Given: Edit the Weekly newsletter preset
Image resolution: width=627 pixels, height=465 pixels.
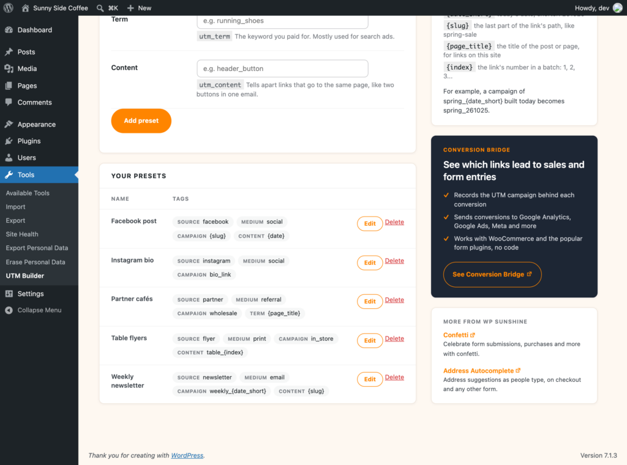Looking at the screenshot, I should (x=369, y=379).
